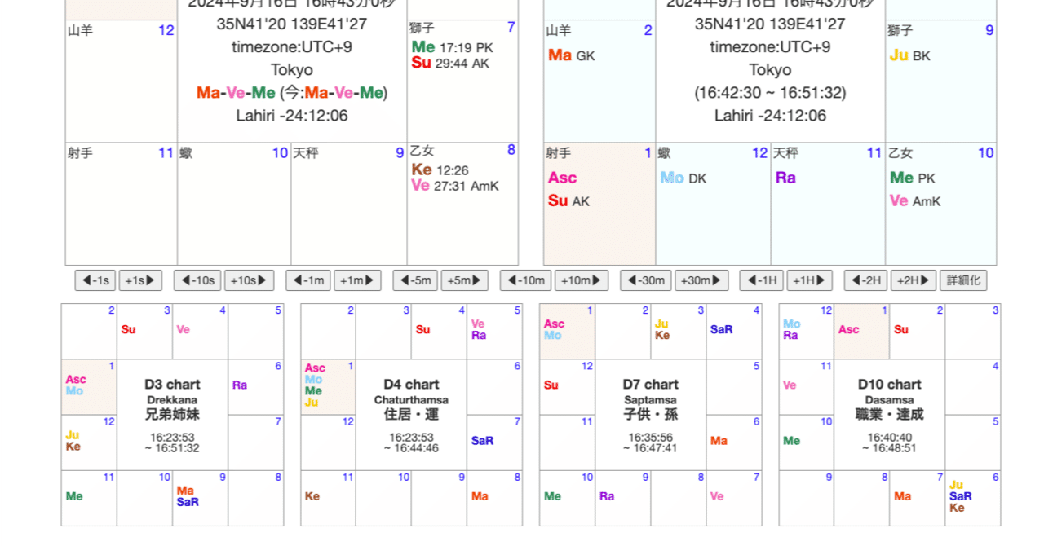Step back 30 minutes in time
Image resolution: width=1044 pixels, height=546 pixels.
point(644,280)
